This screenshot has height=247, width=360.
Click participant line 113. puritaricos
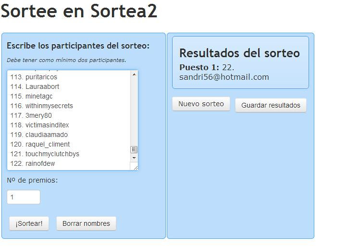pos(34,77)
